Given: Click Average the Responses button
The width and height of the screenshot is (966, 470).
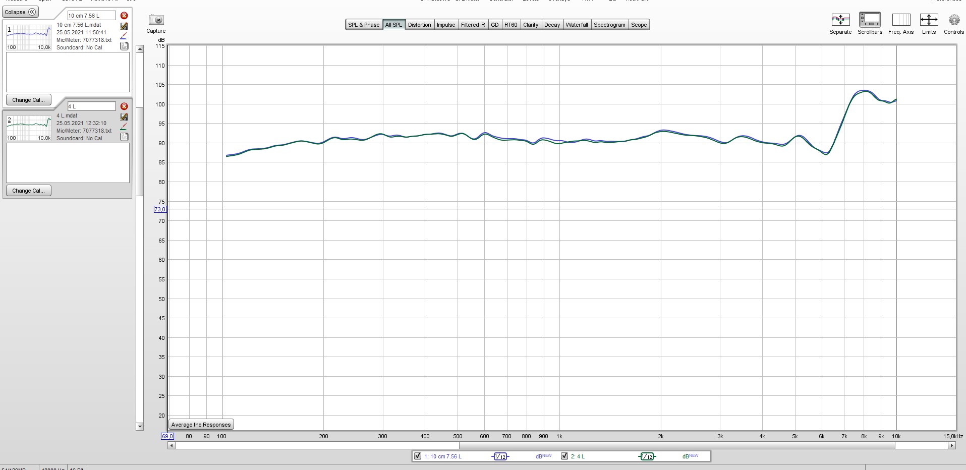Looking at the screenshot, I should [x=201, y=425].
